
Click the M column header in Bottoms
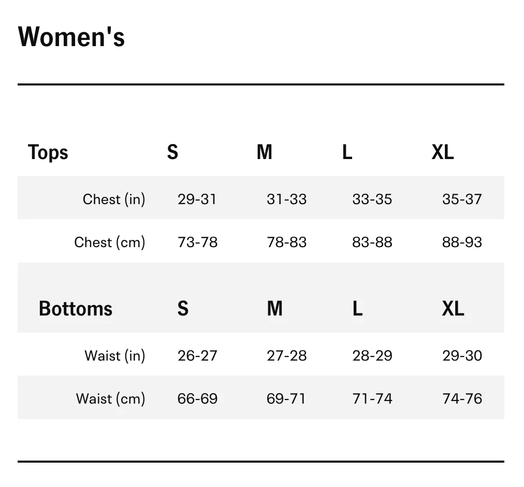tap(275, 309)
